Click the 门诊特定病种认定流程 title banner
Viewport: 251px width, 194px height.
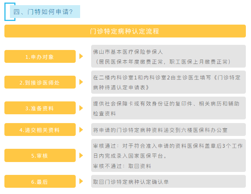pyautogui.click(x=125, y=31)
